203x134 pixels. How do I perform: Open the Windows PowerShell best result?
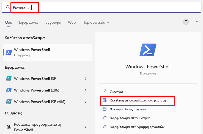click(47, 52)
